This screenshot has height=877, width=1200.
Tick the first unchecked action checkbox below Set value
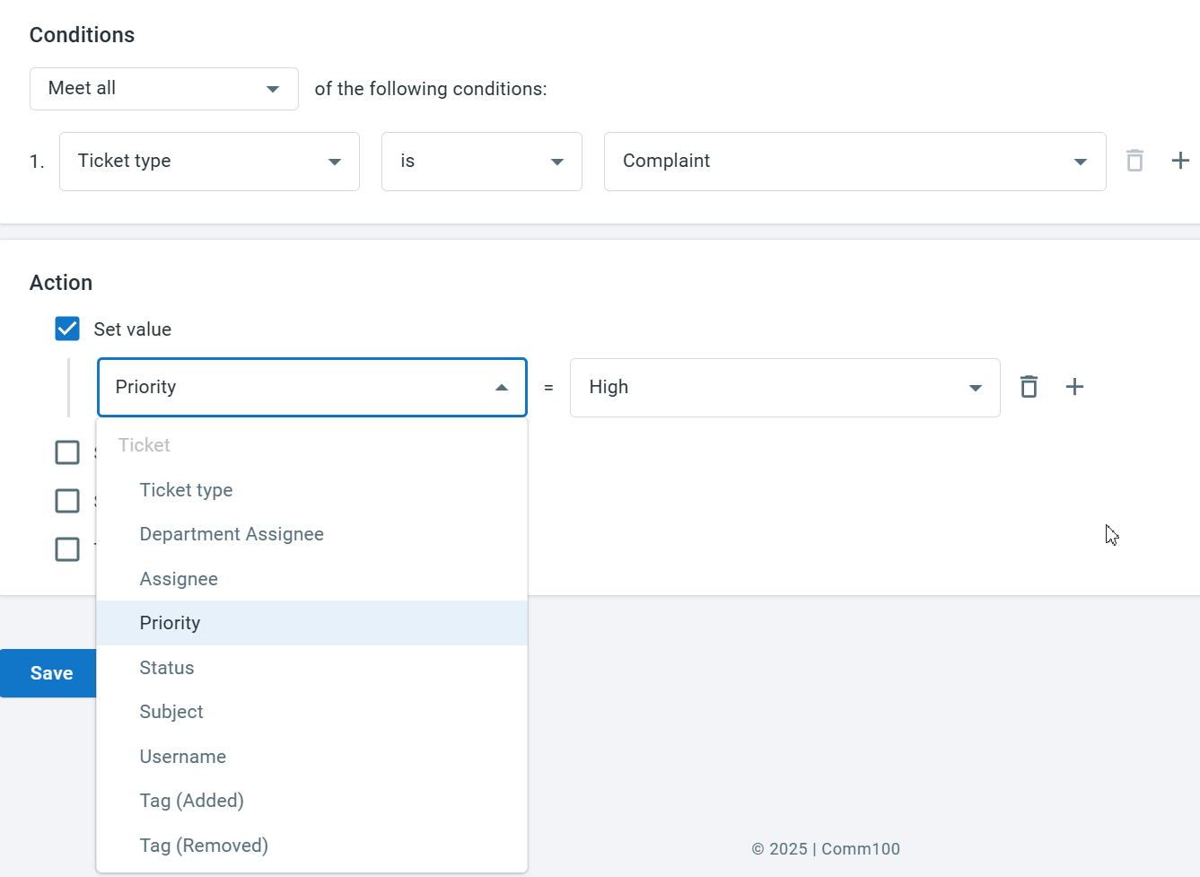[67, 452]
